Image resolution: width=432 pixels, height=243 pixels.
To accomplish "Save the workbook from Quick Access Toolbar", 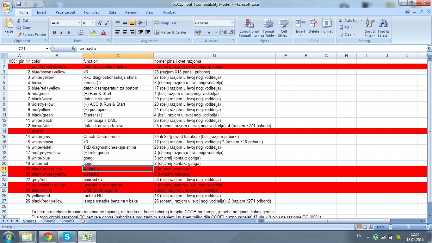I will 19,4.
